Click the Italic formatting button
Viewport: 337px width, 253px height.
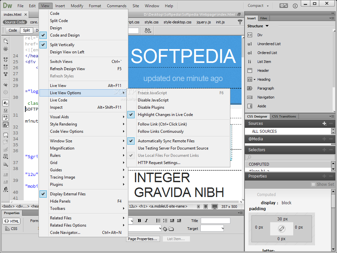point(146,220)
